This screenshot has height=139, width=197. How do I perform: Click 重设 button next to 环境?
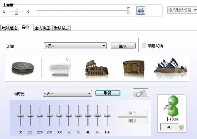(123, 46)
